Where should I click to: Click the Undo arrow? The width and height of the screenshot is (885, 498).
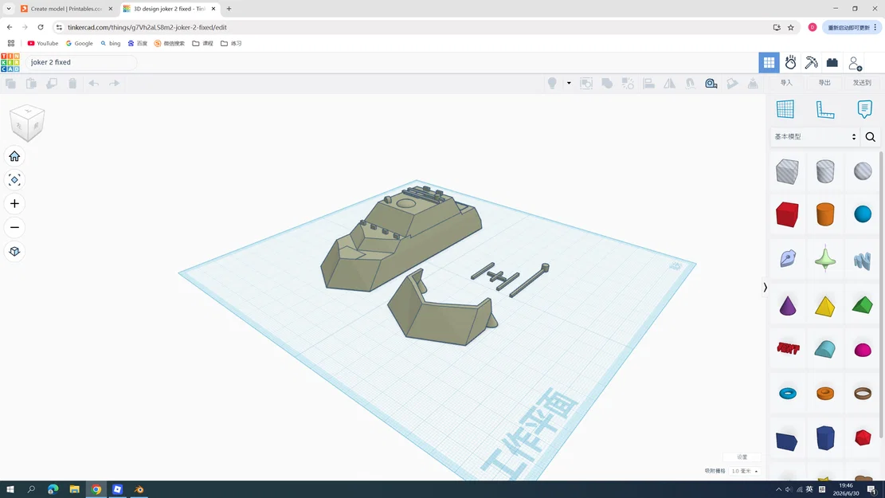point(93,84)
